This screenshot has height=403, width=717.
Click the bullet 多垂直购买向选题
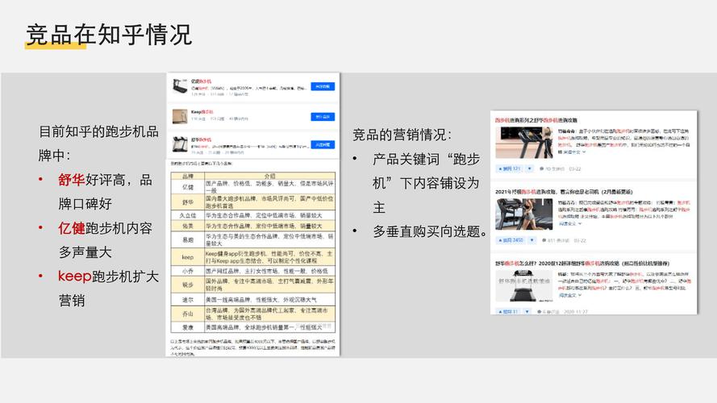point(431,231)
